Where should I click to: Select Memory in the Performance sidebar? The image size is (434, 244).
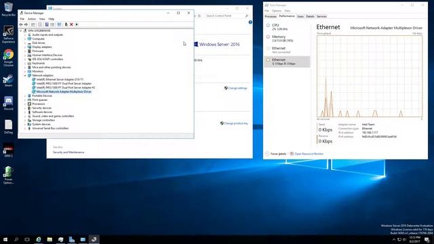[287, 39]
